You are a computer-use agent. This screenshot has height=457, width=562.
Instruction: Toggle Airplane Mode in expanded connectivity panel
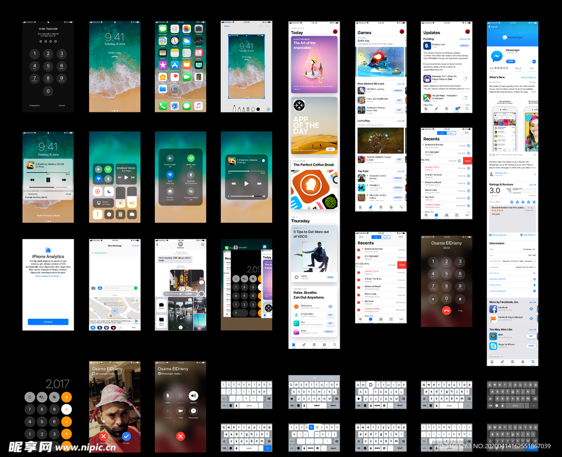point(170,159)
